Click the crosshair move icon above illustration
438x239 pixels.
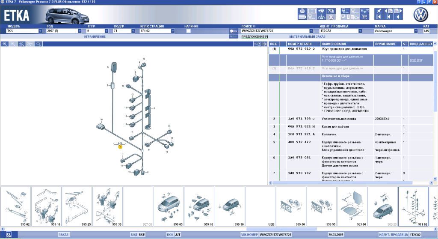pyautogui.click(x=264, y=44)
